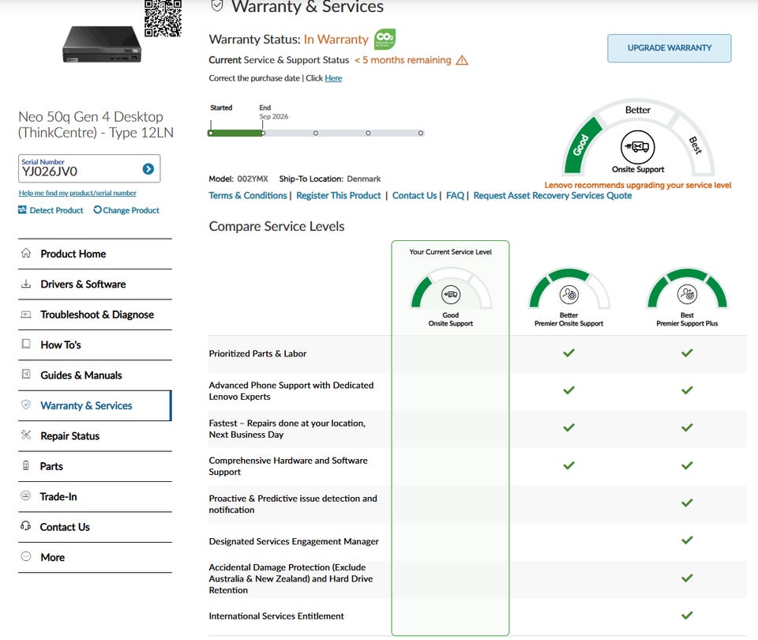The width and height of the screenshot is (758, 640).
Task: Click the More ellipsis icon
Action: tap(26, 556)
